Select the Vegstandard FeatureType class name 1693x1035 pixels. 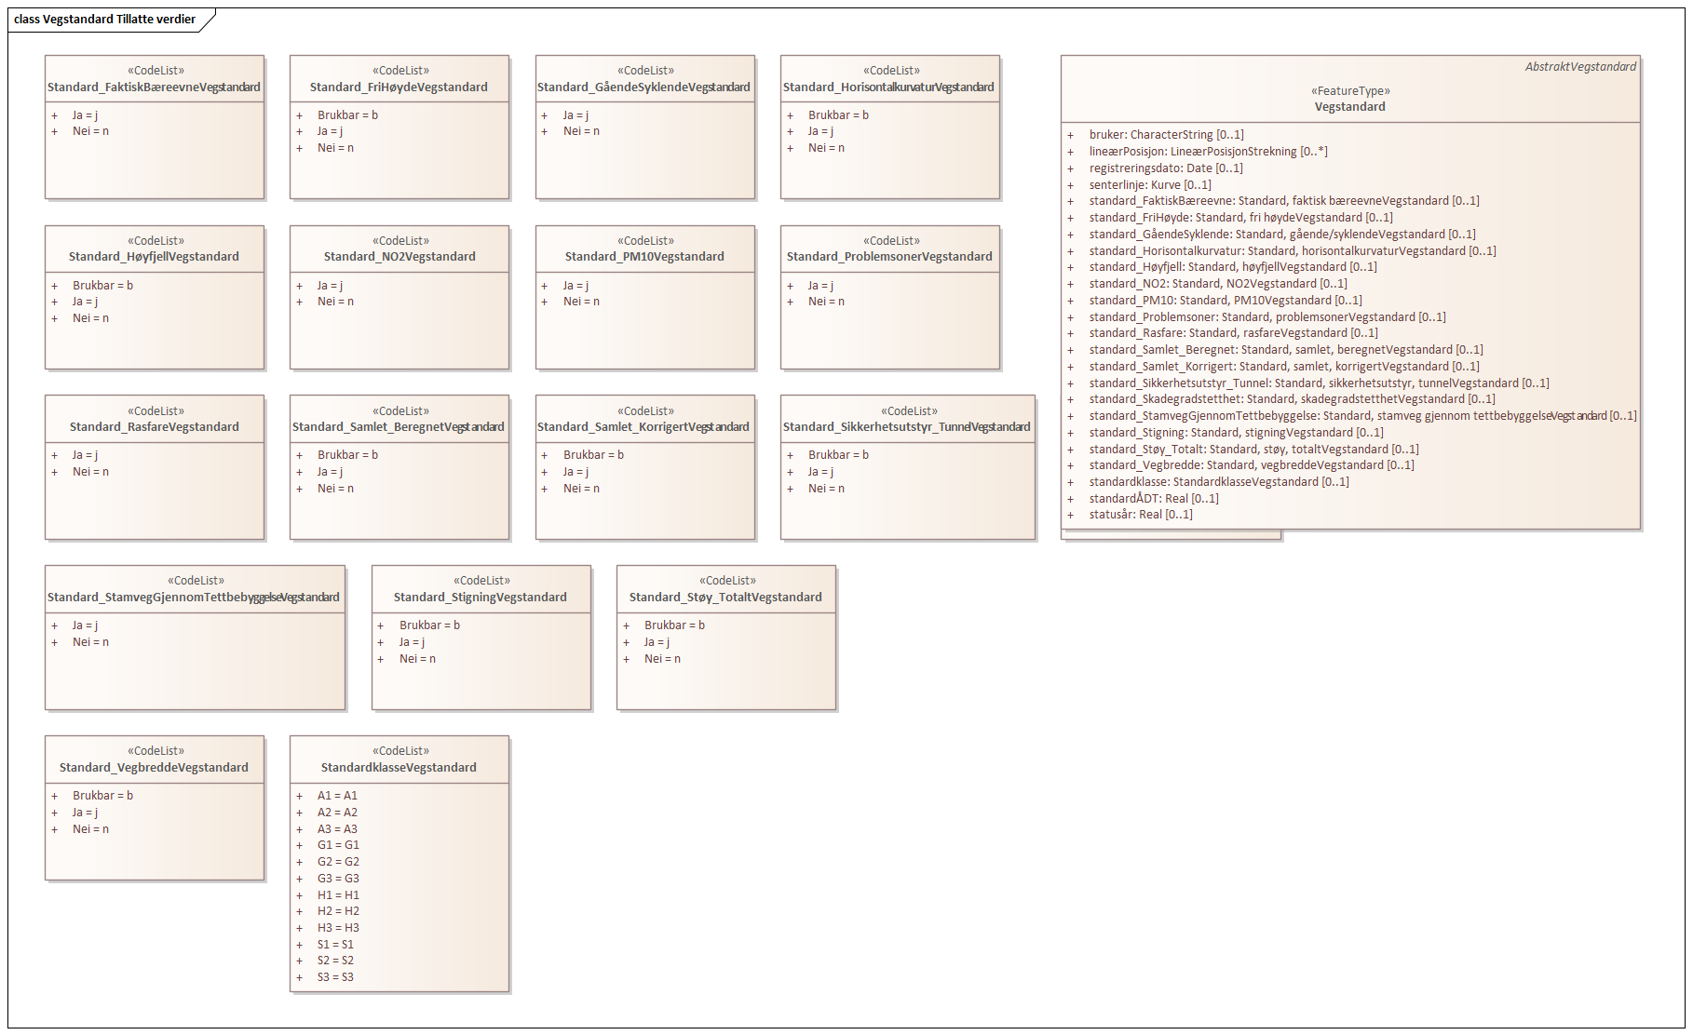[1349, 107]
